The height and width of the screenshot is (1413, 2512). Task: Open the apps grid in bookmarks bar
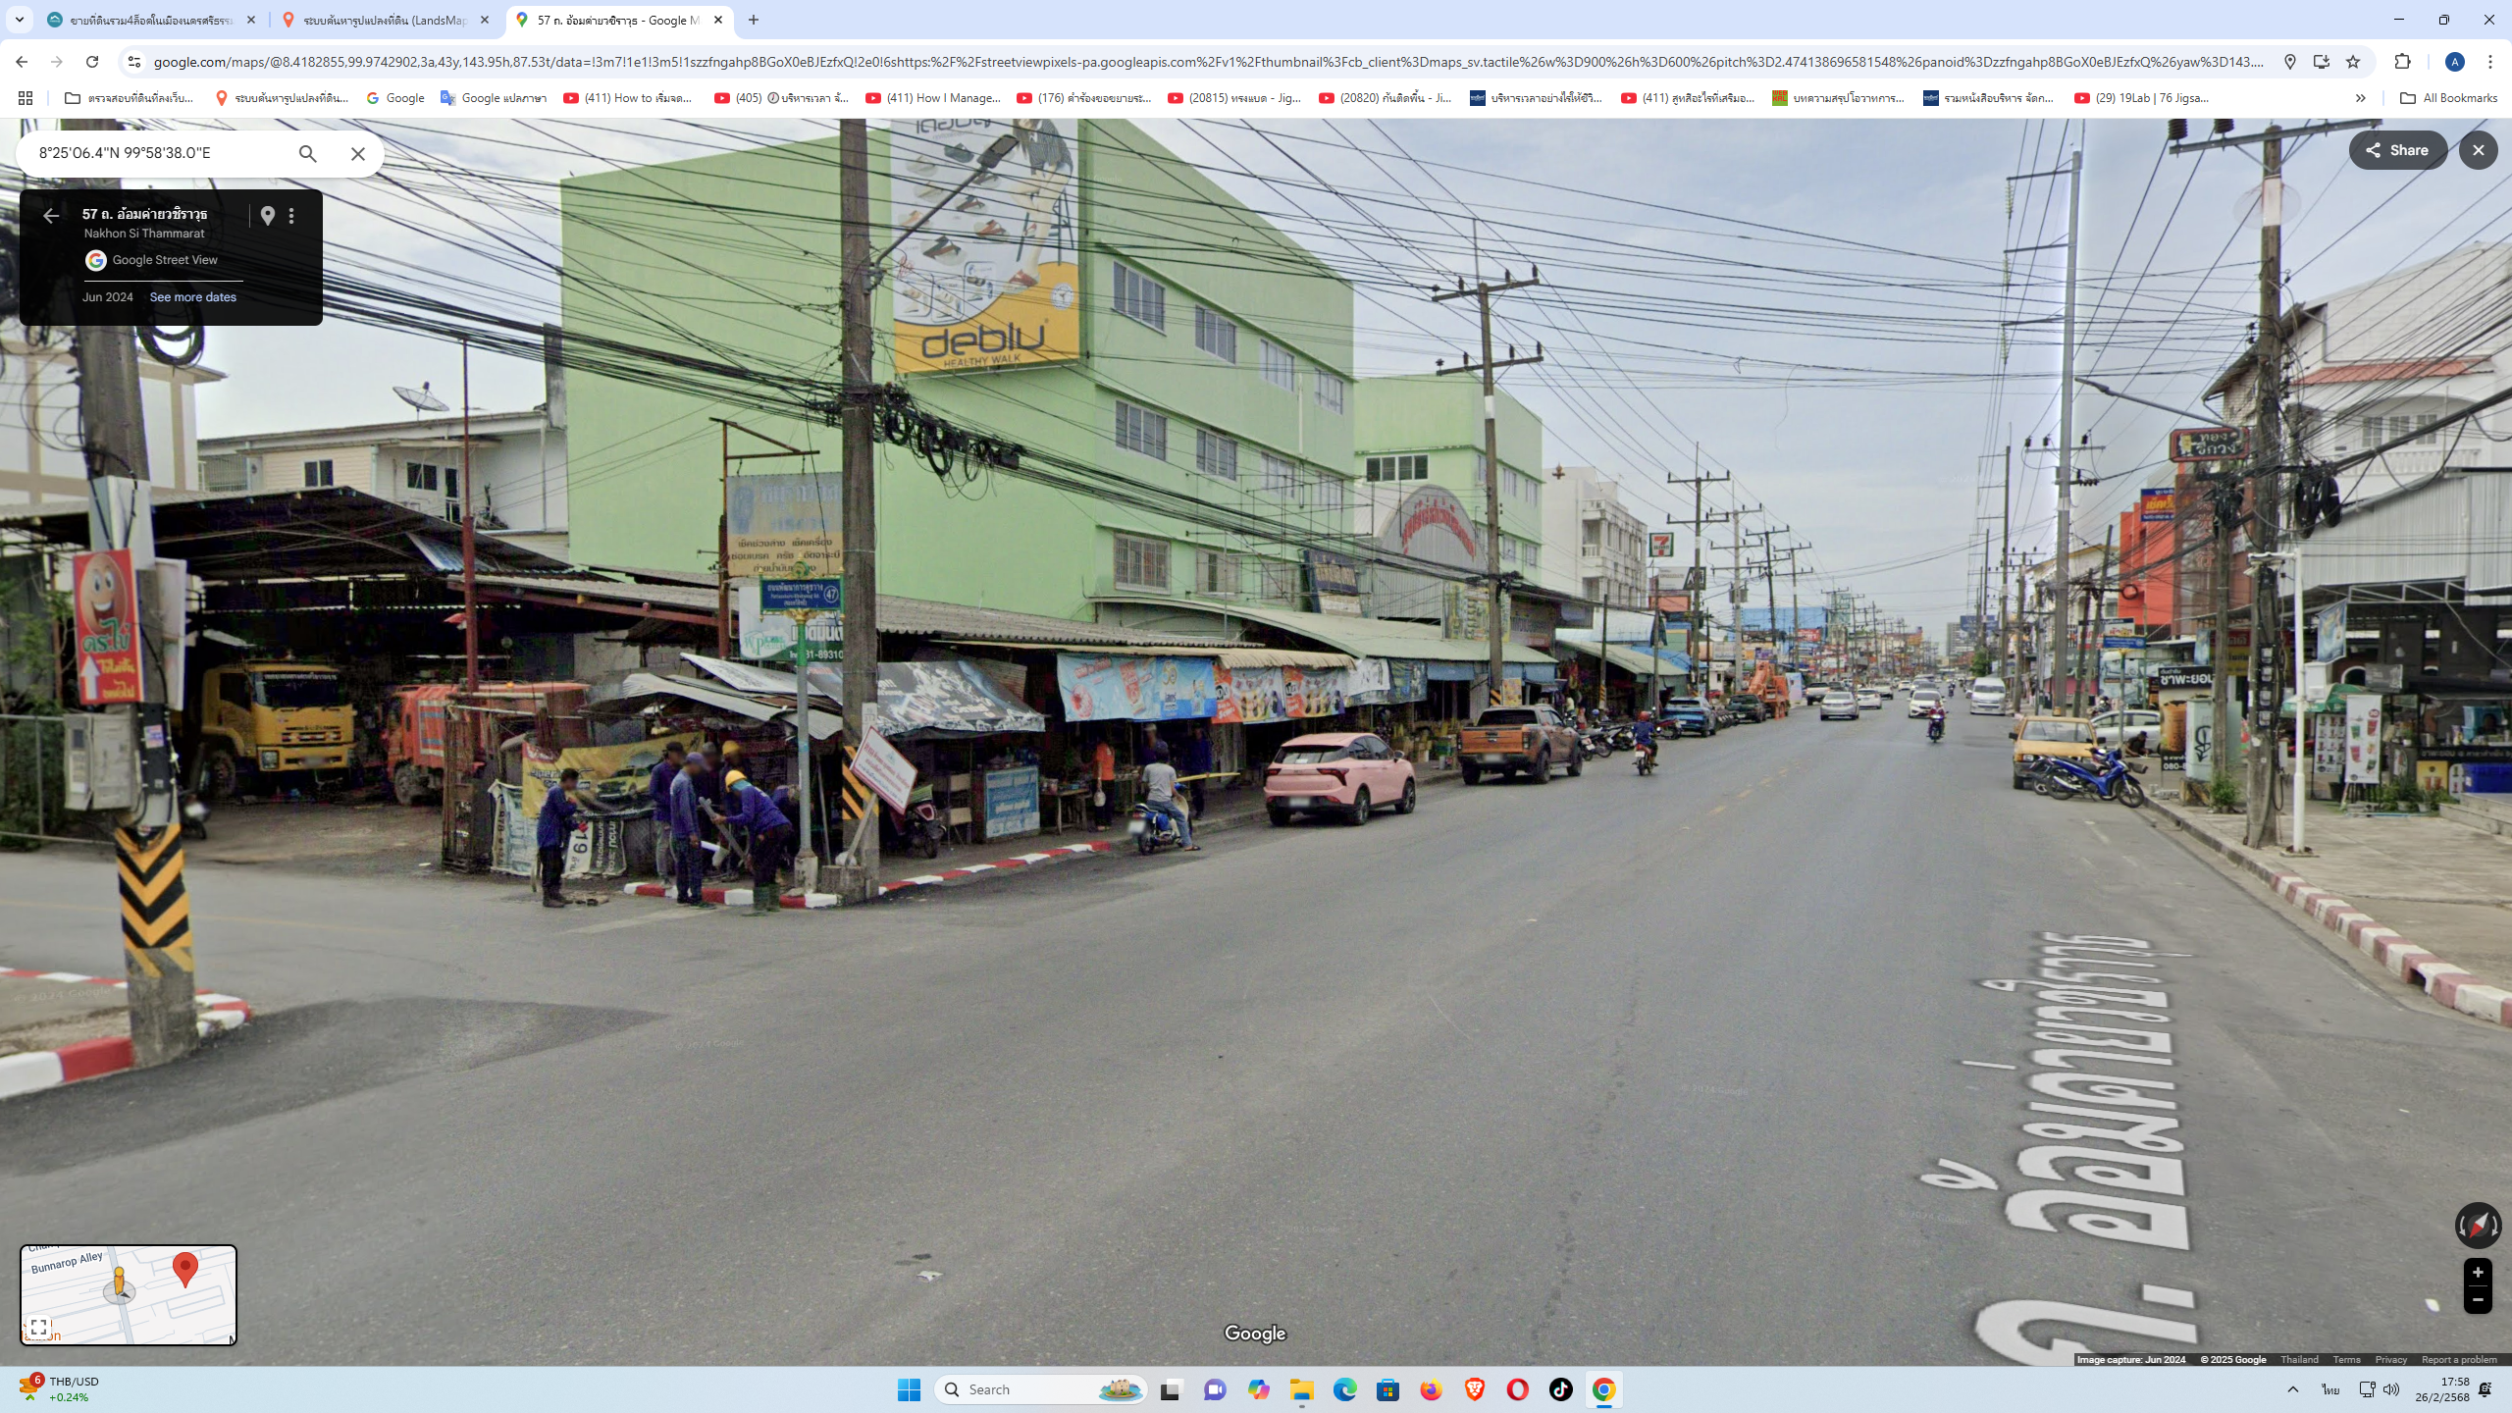click(x=26, y=98)
